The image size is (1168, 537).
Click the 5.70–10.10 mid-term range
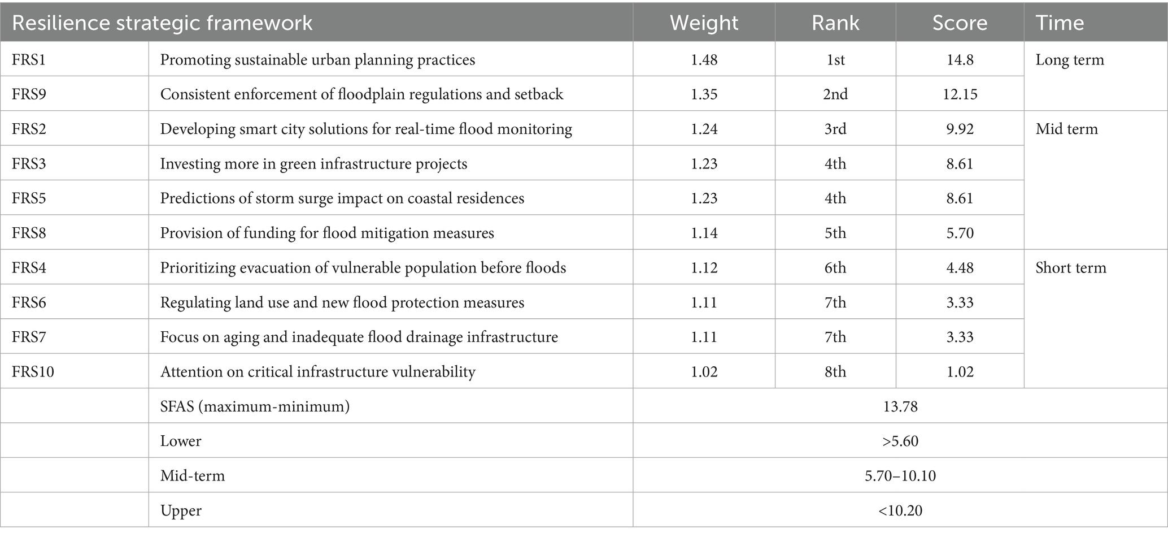tap(900, 475)
